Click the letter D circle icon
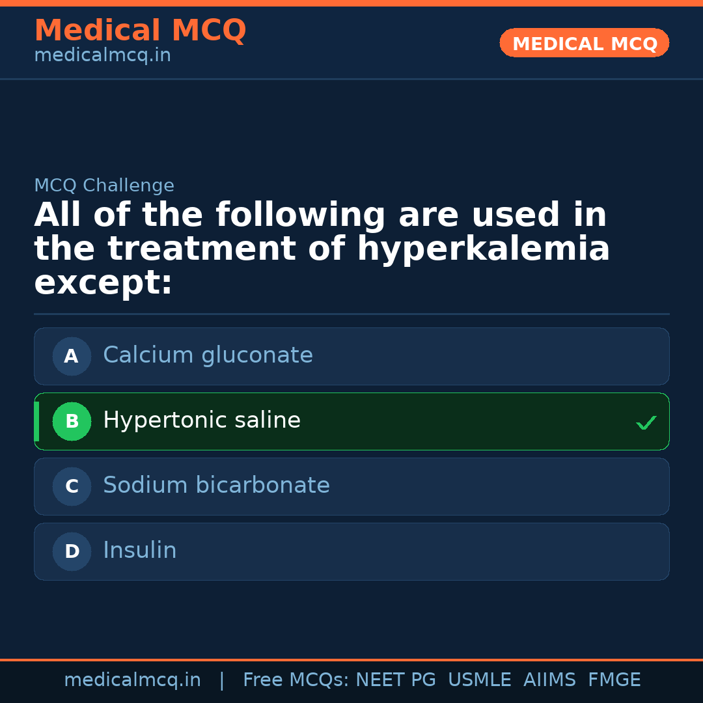The width and height of the screenshot is (703, 703). (x=72, y=551)
